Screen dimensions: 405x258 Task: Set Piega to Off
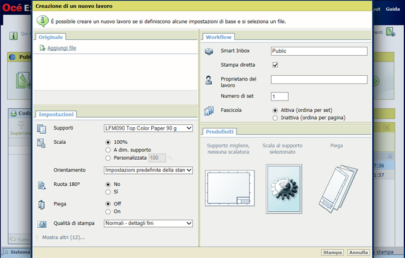tap(109, 204)
